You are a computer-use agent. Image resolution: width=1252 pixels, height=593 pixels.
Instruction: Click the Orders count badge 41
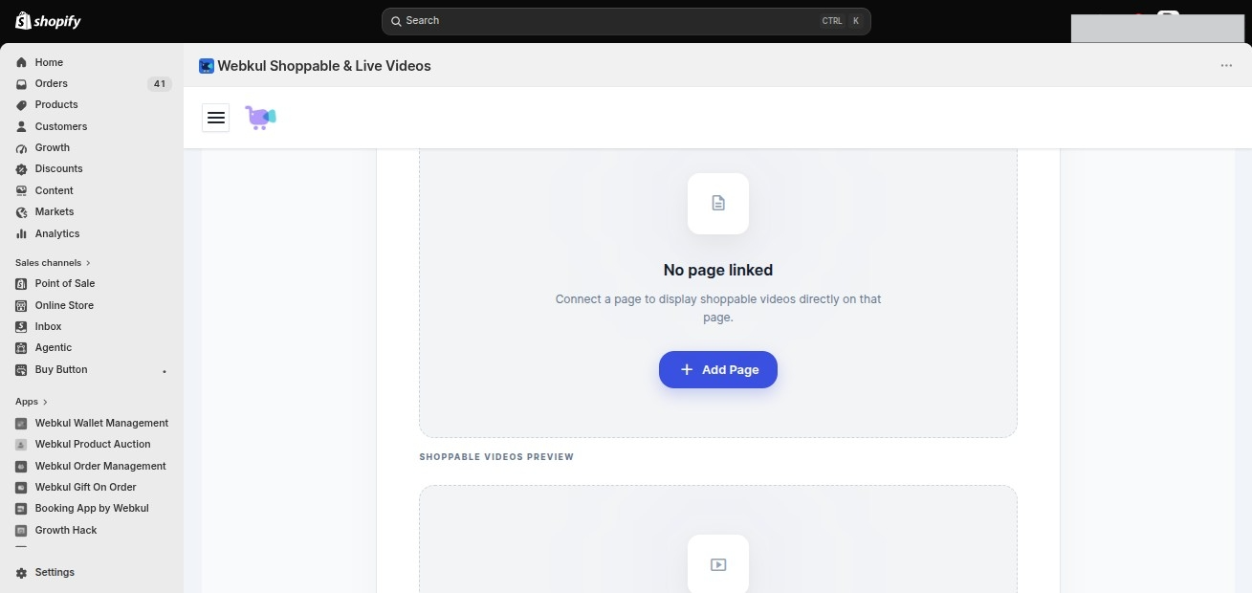point(160,83)
